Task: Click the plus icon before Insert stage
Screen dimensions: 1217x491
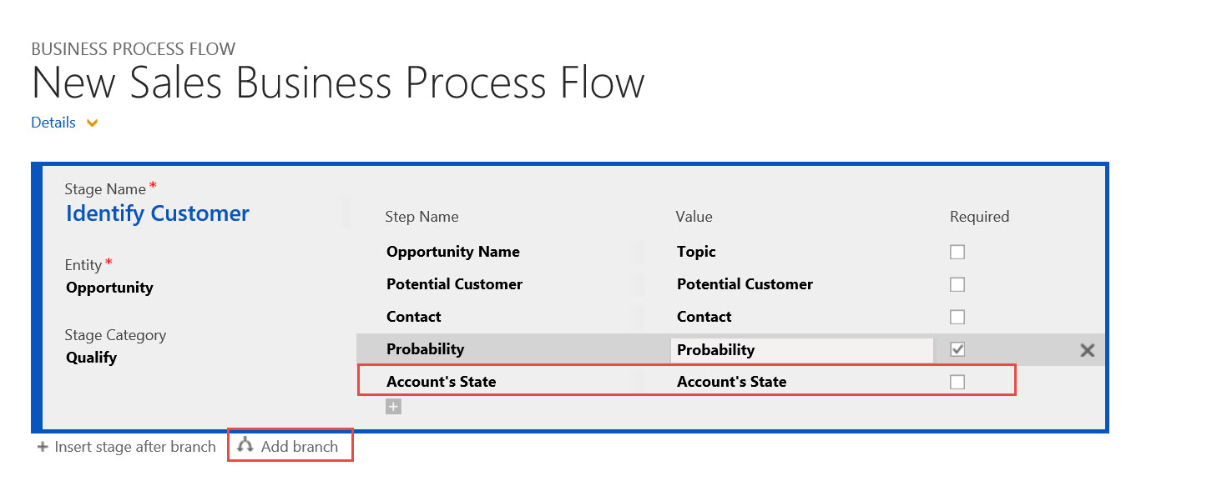Action: (x=43, y=447)
